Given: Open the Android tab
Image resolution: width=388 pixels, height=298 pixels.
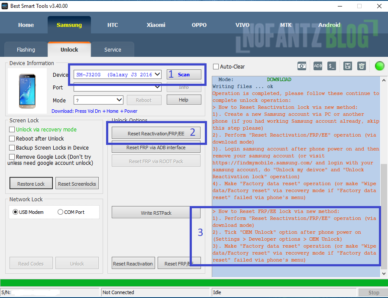Looking at the screenshot, I should click(x=329, y=25).
